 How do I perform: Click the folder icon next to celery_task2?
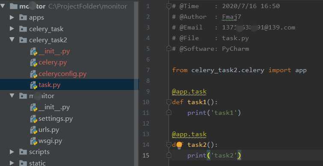point(23,40)
